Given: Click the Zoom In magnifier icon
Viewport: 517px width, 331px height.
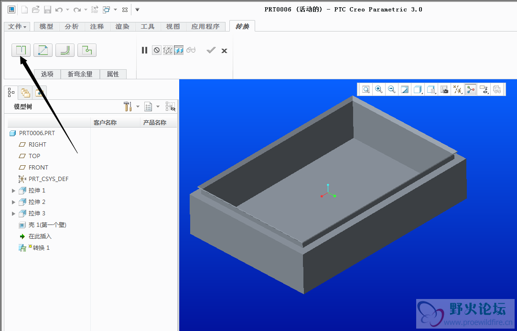Looking at the screenshot, I should pyautogui.click(x=379, y=89).
